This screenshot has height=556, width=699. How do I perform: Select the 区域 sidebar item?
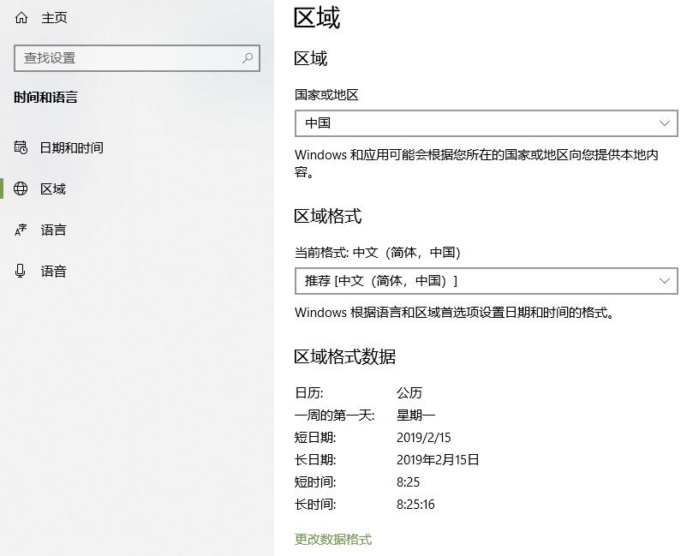coord(137,189)
